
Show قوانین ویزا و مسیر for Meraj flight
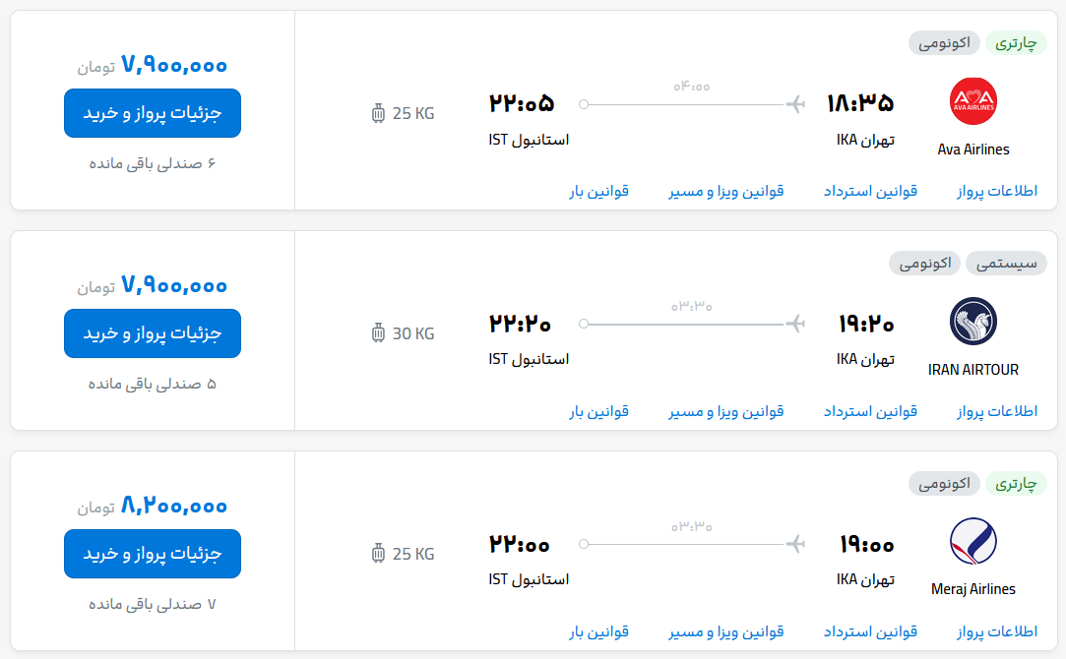[x=726, y=631]
